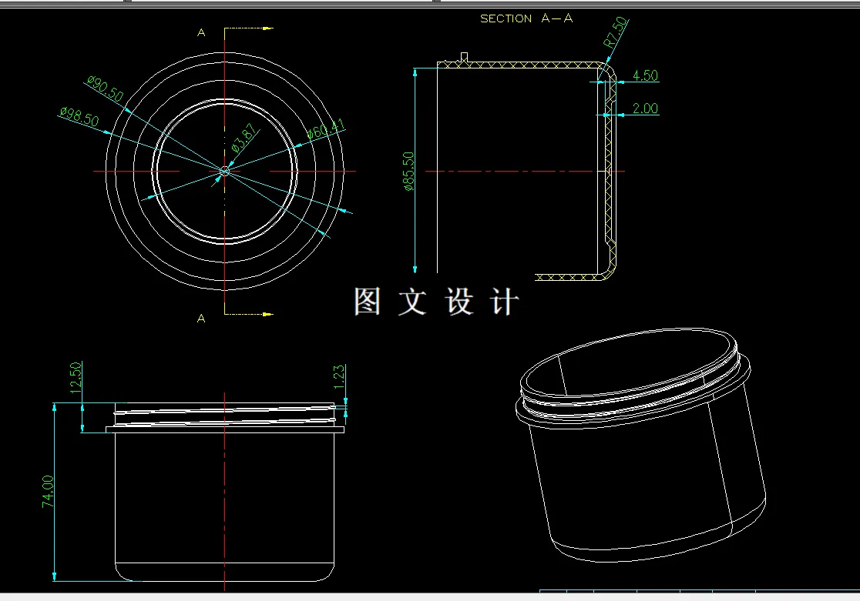
Task: Pick the 1.23 thread dimension text
Action: (339, 376)
